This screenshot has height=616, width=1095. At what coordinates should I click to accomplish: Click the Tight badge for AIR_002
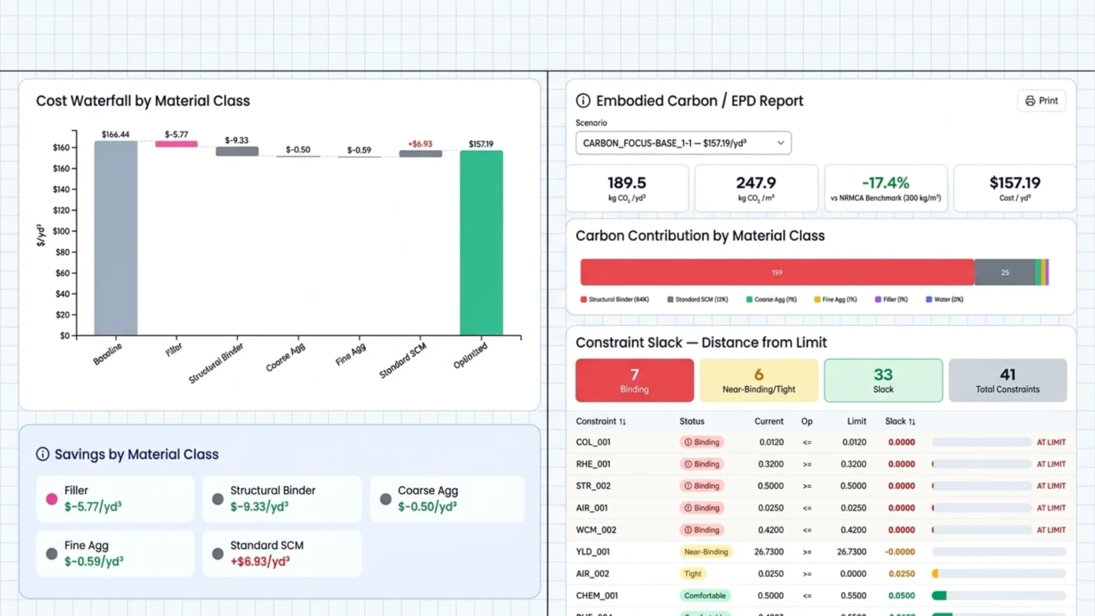click(693, 573)
